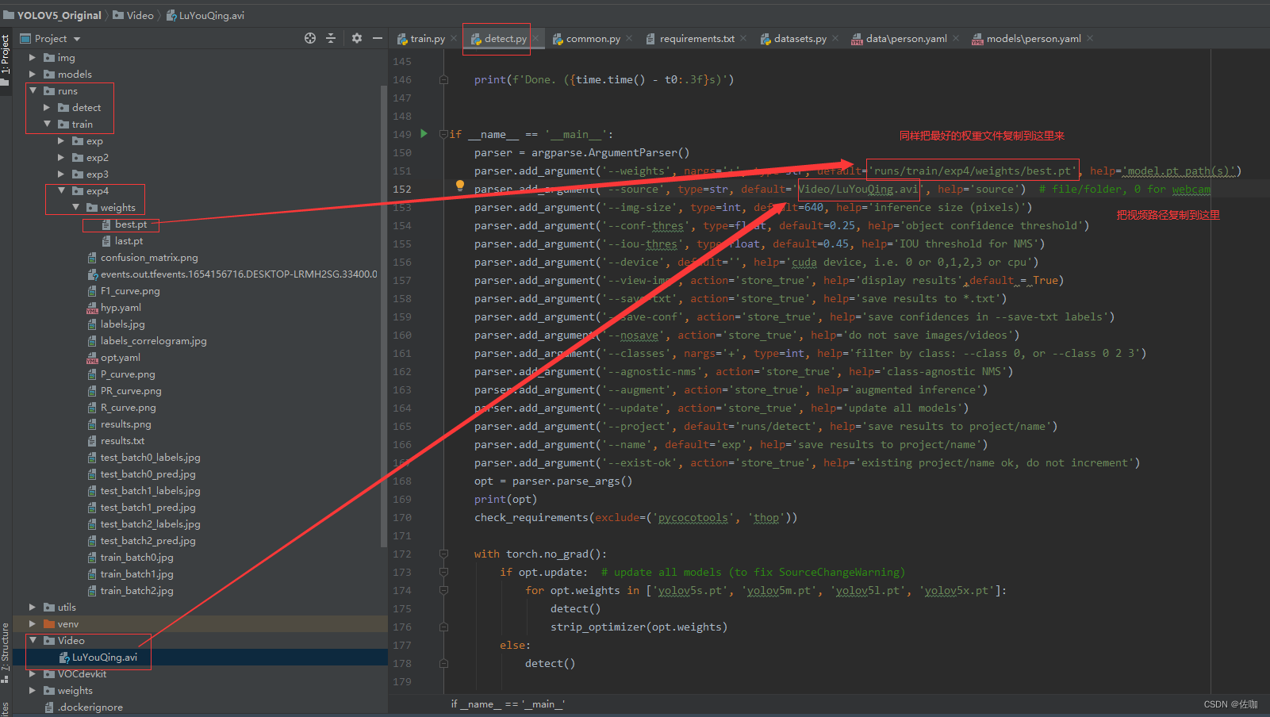Click the collapse all icon in Project panel
The image size is (1270, 717).
click(331, 38)
